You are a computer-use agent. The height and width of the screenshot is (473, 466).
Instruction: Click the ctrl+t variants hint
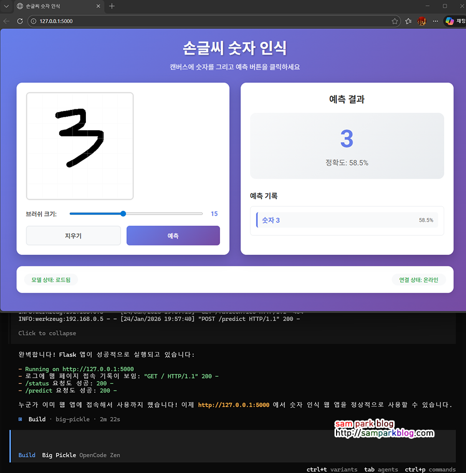[332, 469]
